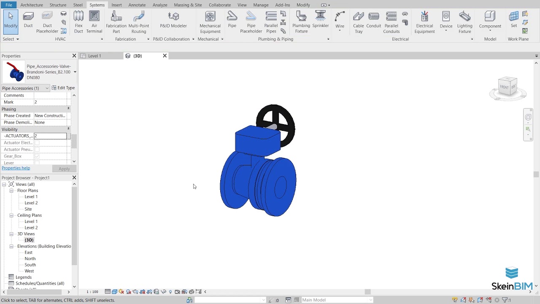The image size is (540, 304).
Task: Click the Edit Type button
Action: click(x=63, y=88)
